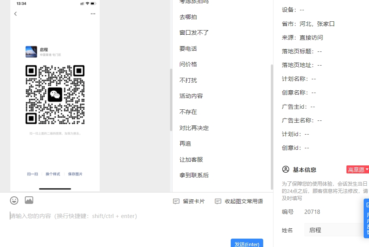The height and width of the screenshot is (247, 369).
Task: Click the message input field
Action: 136,223
